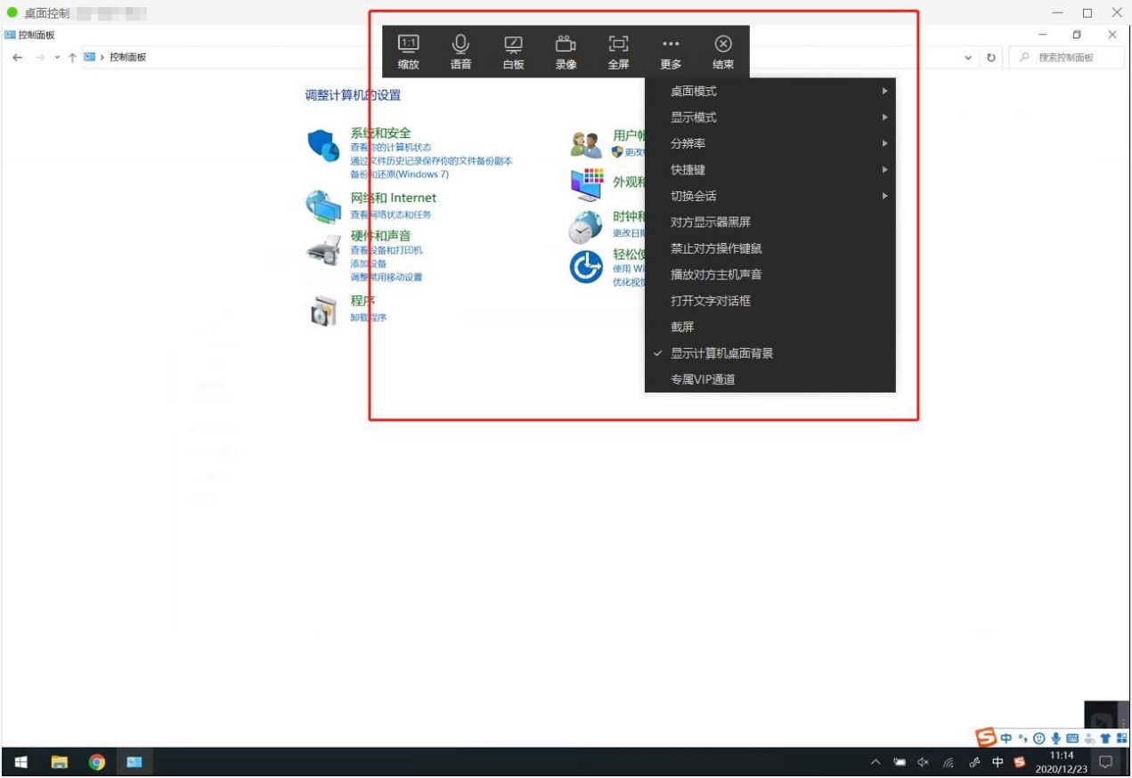Image resolution: width=1132 pixels, height=778 pixels.
Task: Switch to fullscreen via 全屏 icon
Action: point(618,44)
